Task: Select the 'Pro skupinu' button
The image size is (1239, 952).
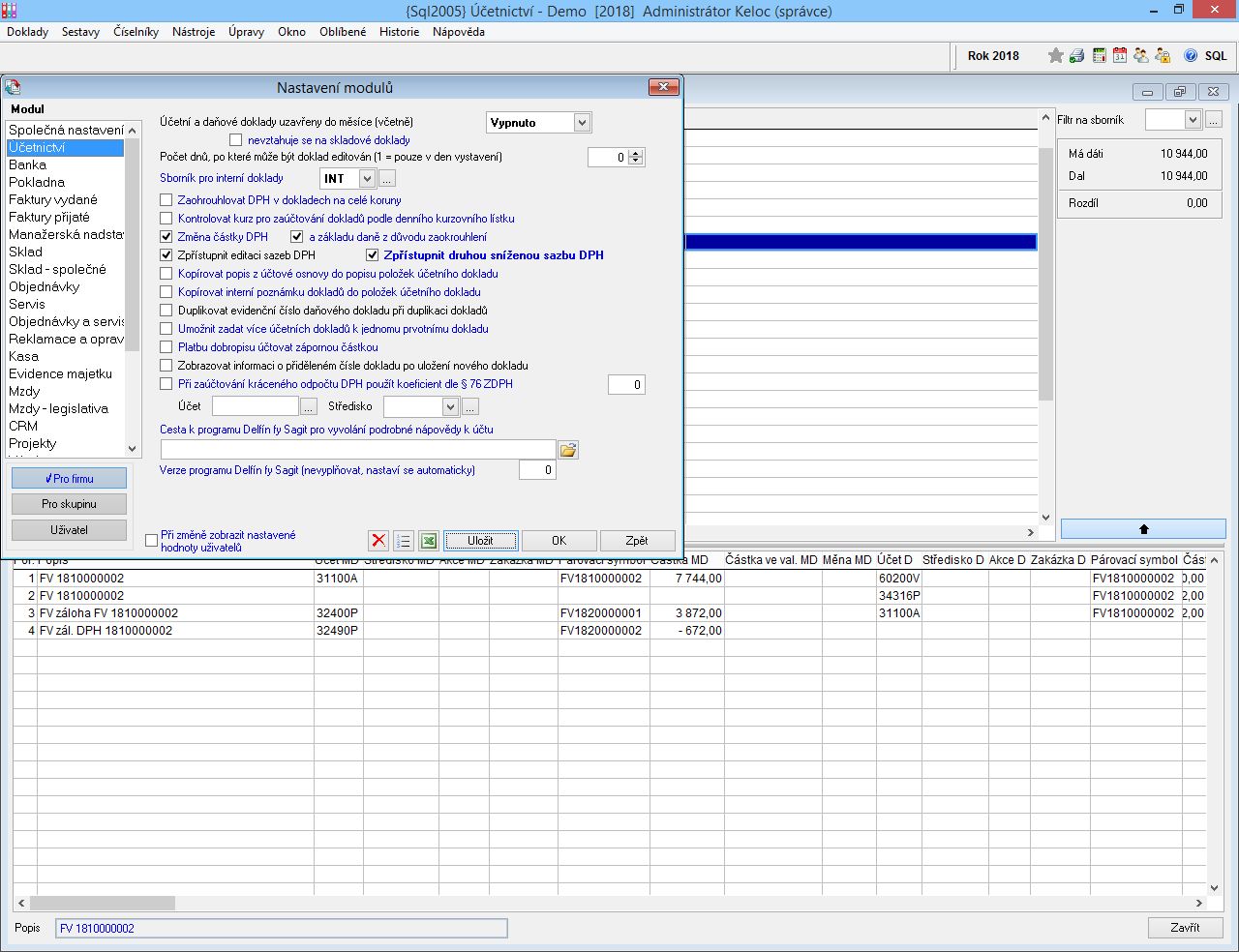Action: (69, 504)
